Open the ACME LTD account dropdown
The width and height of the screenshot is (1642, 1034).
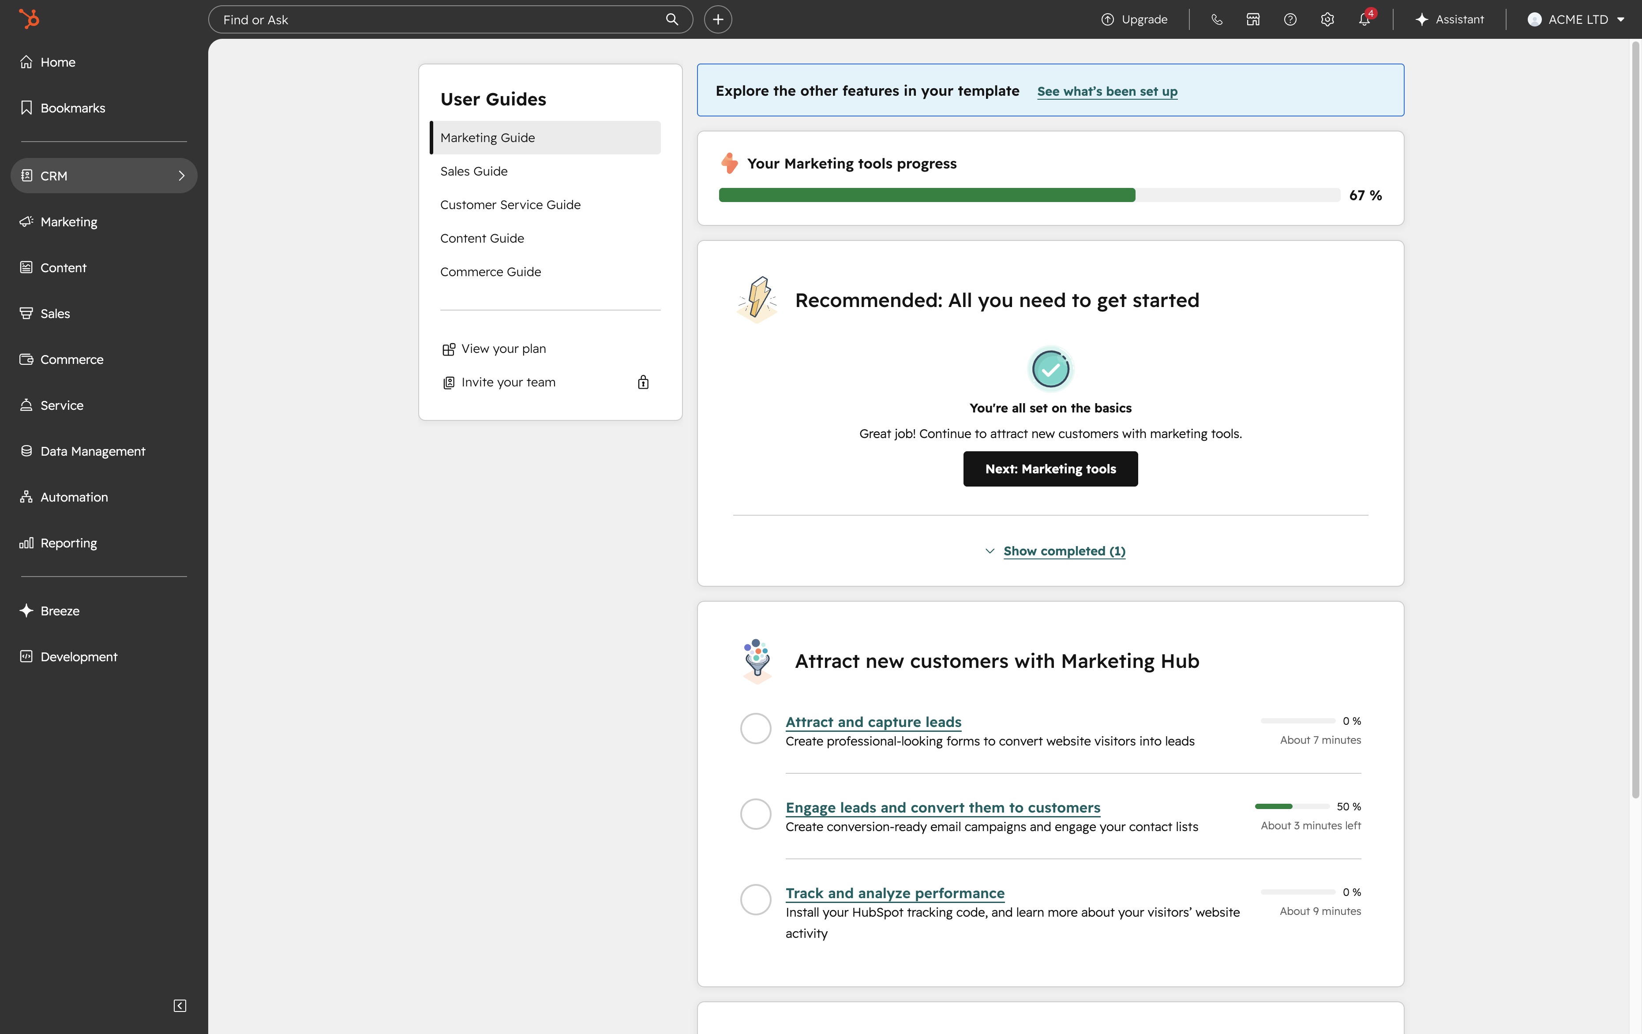click(x=1576, y=20)
